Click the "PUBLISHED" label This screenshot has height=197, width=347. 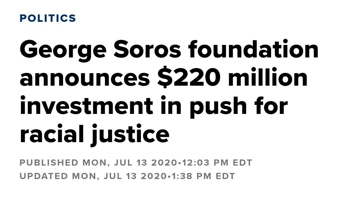(x=49, y=162)
